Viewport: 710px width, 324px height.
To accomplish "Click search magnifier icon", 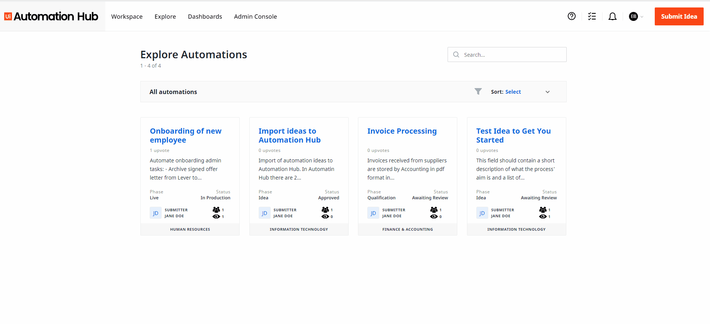I will point(456,54).
